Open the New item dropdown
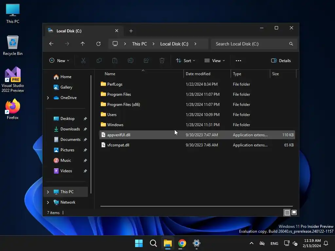The image size is (335, 251). (59, 60)
